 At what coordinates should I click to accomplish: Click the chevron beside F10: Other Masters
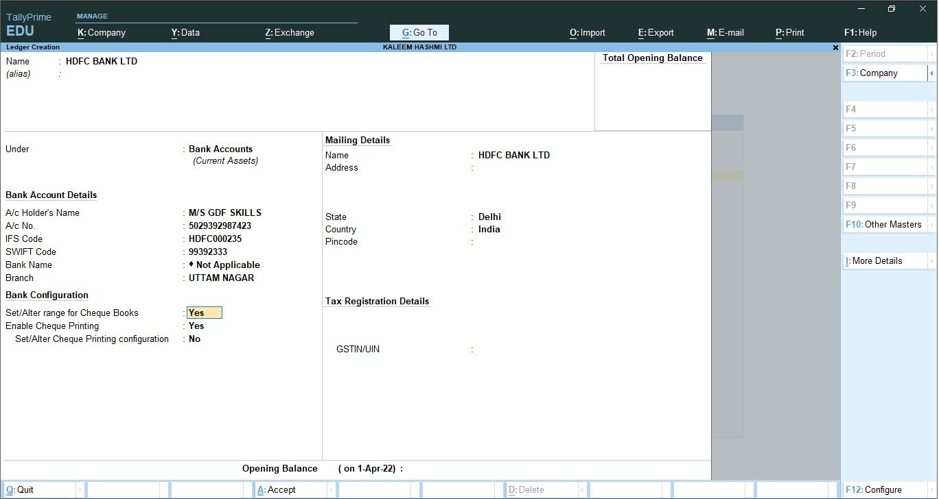pyautogui.click(x=931, y=225)
